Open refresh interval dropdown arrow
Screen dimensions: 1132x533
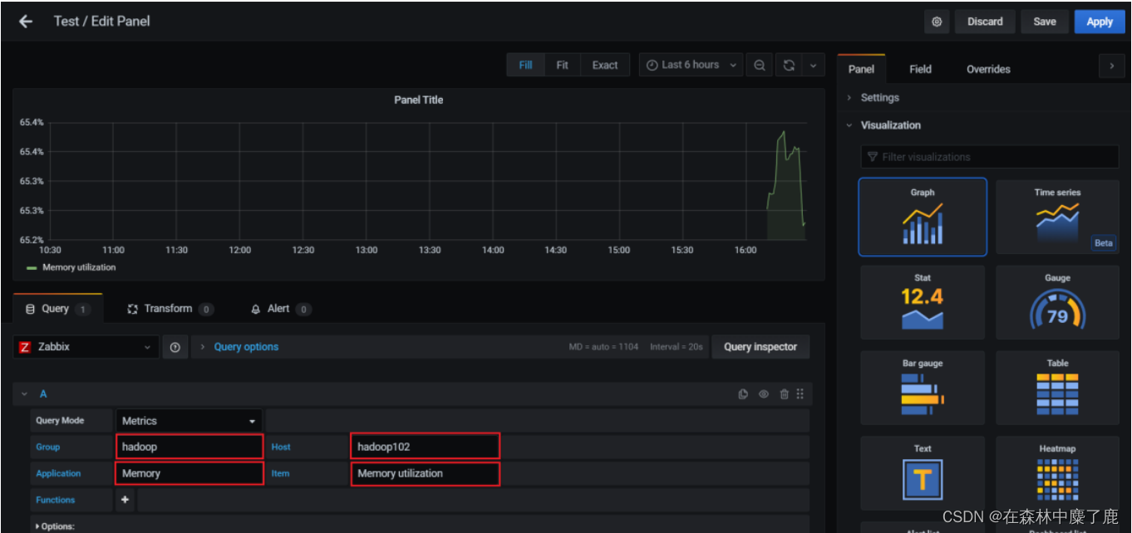pos(812,65)
